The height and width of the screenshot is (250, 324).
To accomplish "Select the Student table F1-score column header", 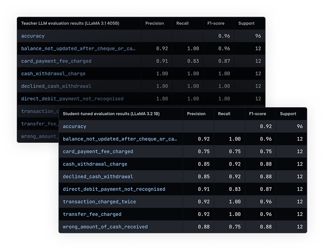I will click(258, 114).
